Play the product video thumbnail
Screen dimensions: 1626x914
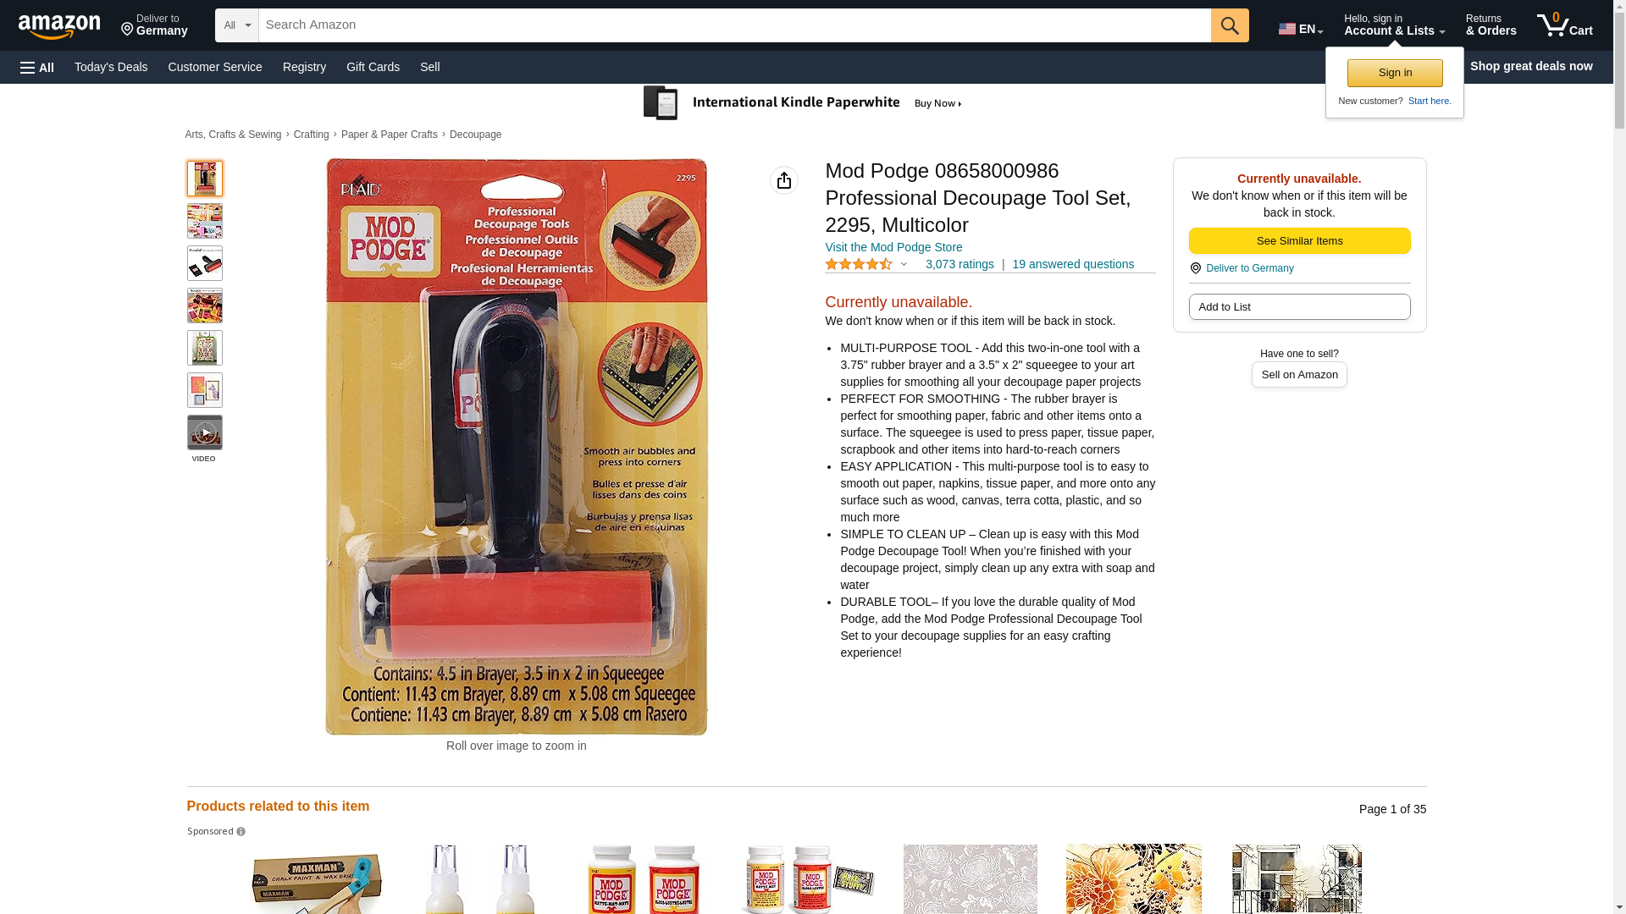[x=205, y=432]
